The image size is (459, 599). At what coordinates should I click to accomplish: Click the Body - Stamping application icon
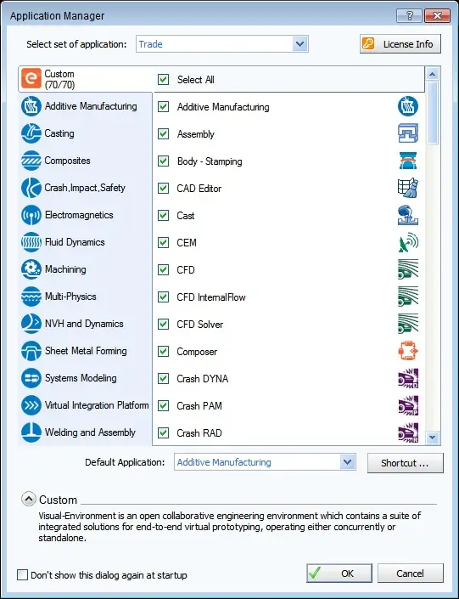pyautogui.click(x=408, y=161)
